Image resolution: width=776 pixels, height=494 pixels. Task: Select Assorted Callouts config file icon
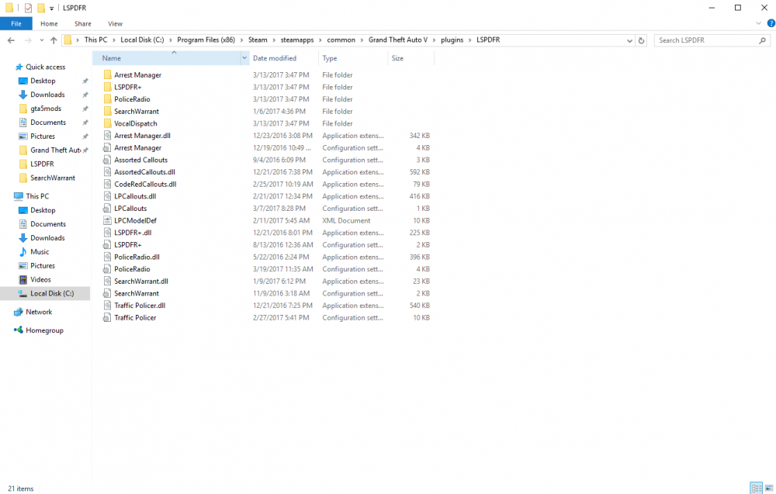(x=107, y=160)
